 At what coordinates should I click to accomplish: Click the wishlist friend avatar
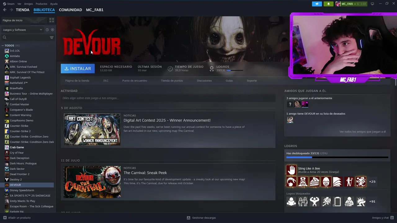(290, 120)
